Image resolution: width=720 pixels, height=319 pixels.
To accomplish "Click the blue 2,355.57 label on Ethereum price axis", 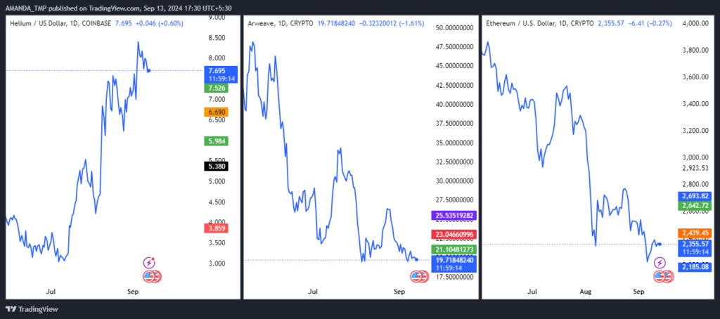I will 694,245.
